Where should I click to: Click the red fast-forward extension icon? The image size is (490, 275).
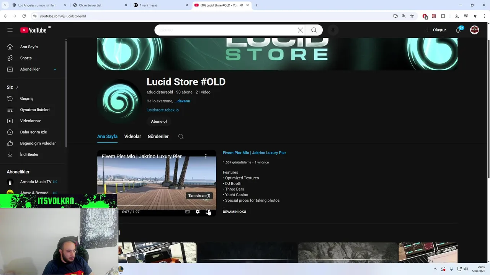click(x=434, y=16)
